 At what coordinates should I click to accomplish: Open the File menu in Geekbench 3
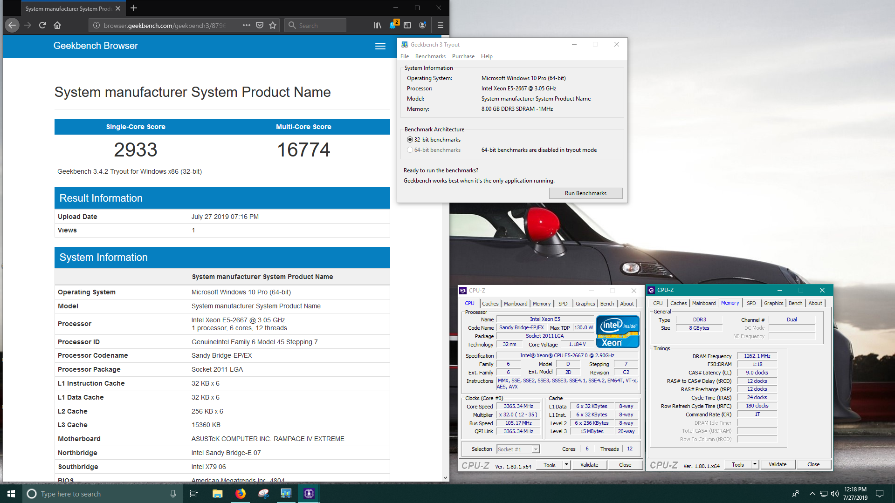coord(405,56)
